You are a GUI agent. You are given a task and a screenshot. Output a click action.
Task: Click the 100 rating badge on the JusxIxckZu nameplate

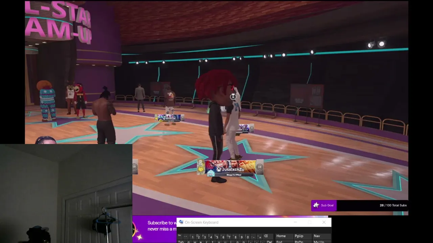(211, 174)
